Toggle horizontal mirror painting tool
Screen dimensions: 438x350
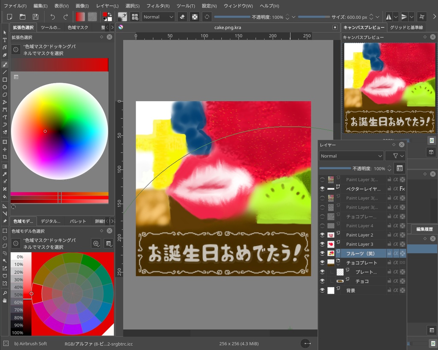(x=388, y=17)
